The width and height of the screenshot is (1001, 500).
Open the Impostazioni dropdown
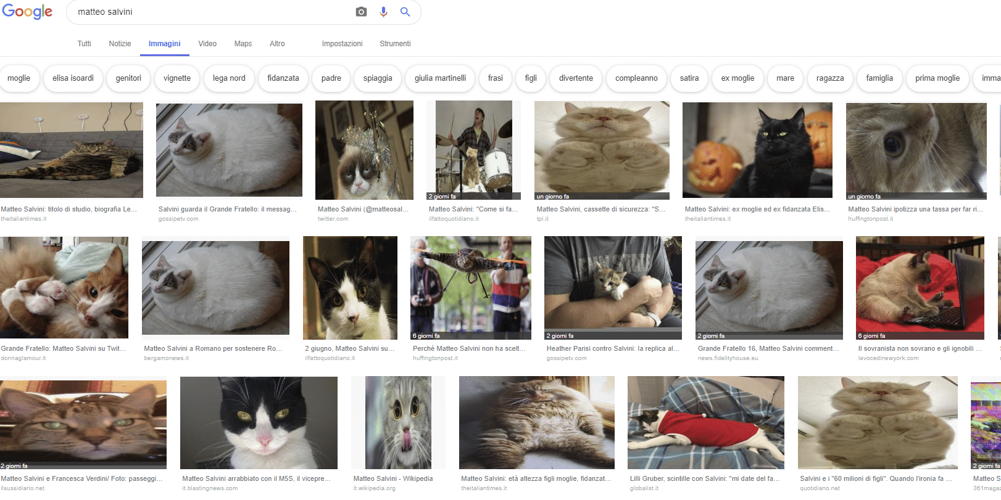[342, 44]
